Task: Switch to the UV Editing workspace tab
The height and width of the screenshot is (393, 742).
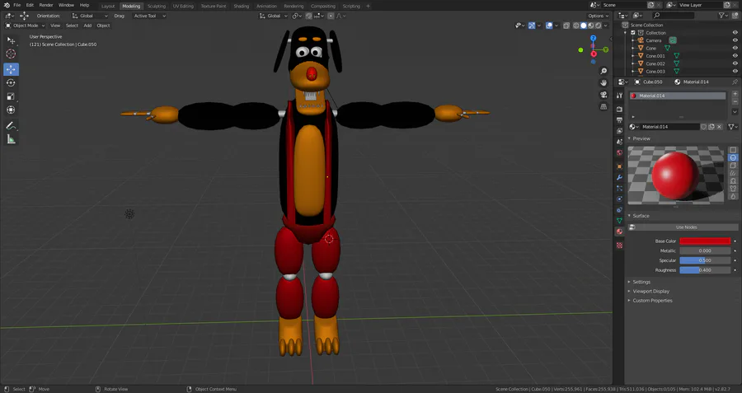Action: [183, 6]
